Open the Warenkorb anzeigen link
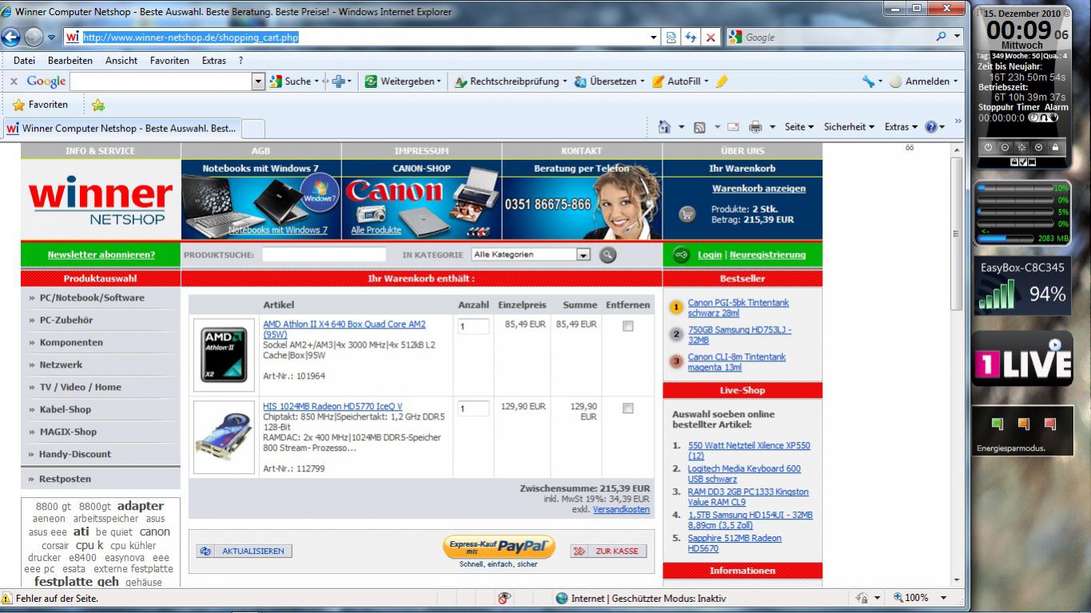Screen dimensions: 1091x613 click(759, 189)
